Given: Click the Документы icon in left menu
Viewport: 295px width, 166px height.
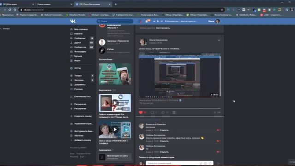Looking at the screenshot, I should (x=71, y=85).
